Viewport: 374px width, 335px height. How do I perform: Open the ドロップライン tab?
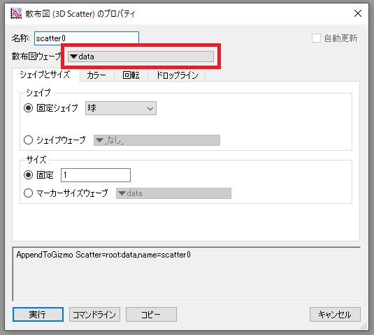(177, 75)
